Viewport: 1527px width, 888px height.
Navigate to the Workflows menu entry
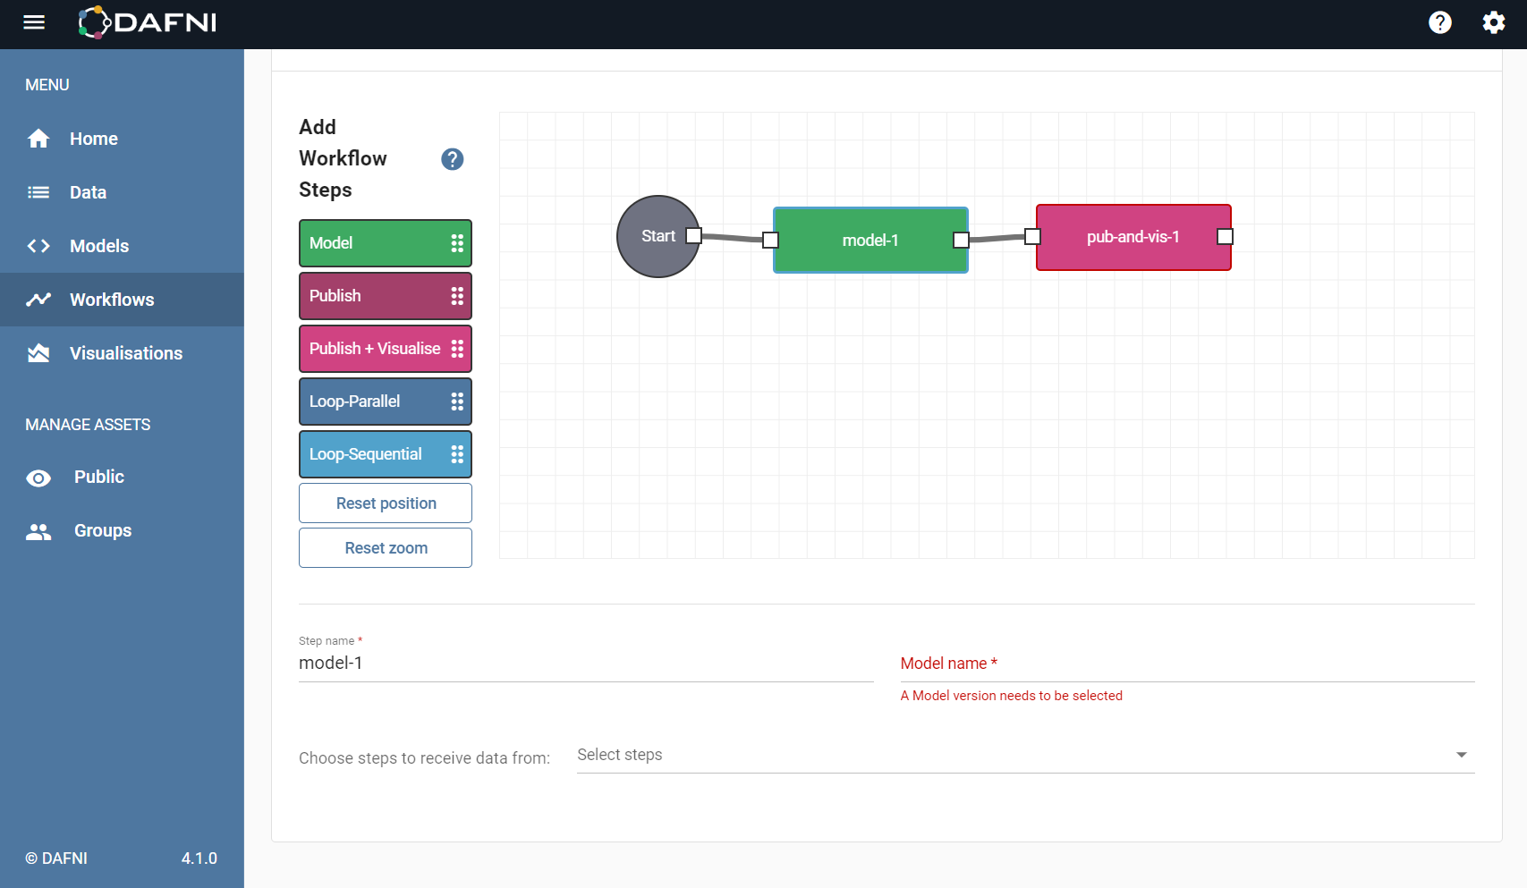pos(112,300)
